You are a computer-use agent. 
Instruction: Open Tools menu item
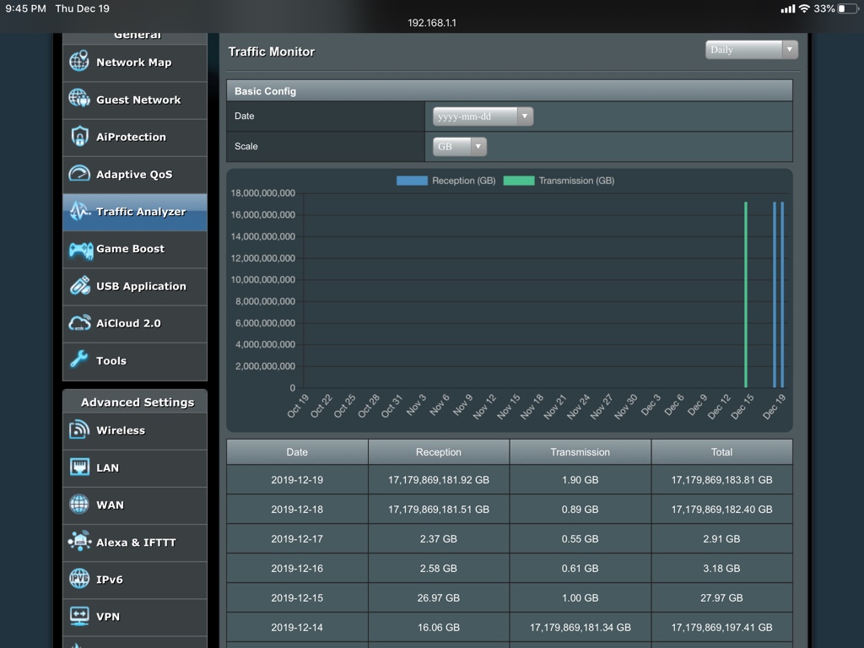pyautogui.click(x=135, y=361)
